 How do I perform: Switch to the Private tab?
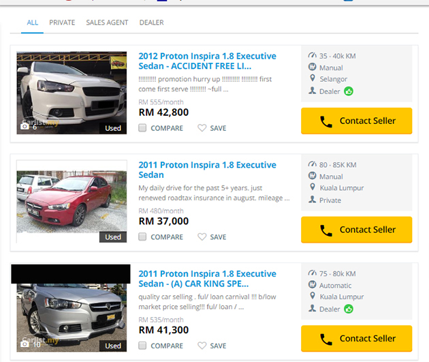(62, 22)
